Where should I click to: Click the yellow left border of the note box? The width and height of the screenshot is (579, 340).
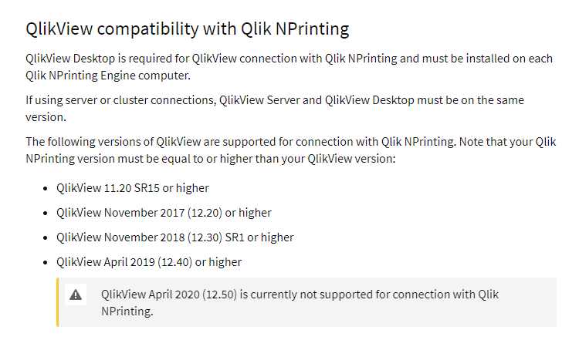click(57, 302)
